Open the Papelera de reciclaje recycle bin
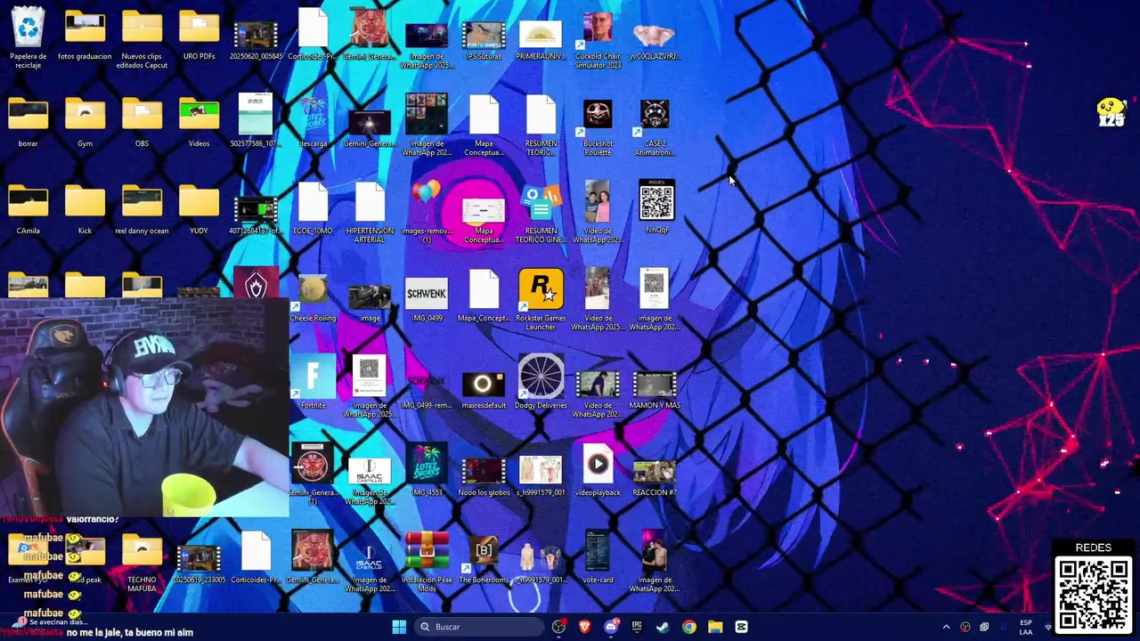The width and height of the screenshot is (1140, 641). (x=28, y=36)
